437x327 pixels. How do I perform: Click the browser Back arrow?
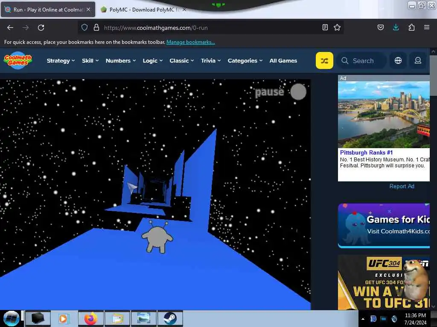[x=10, y=28]
